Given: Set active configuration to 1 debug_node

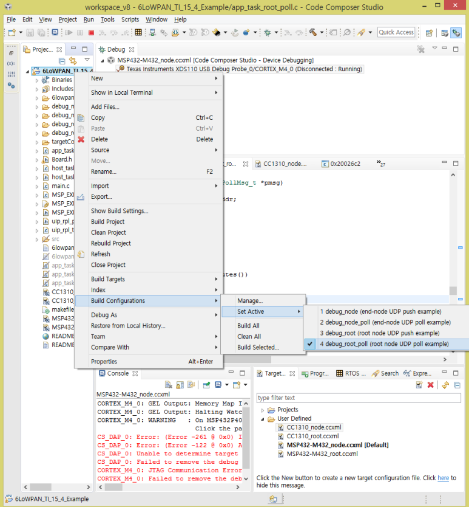Looking at the screenshot, I should click(x=380, y=311).
